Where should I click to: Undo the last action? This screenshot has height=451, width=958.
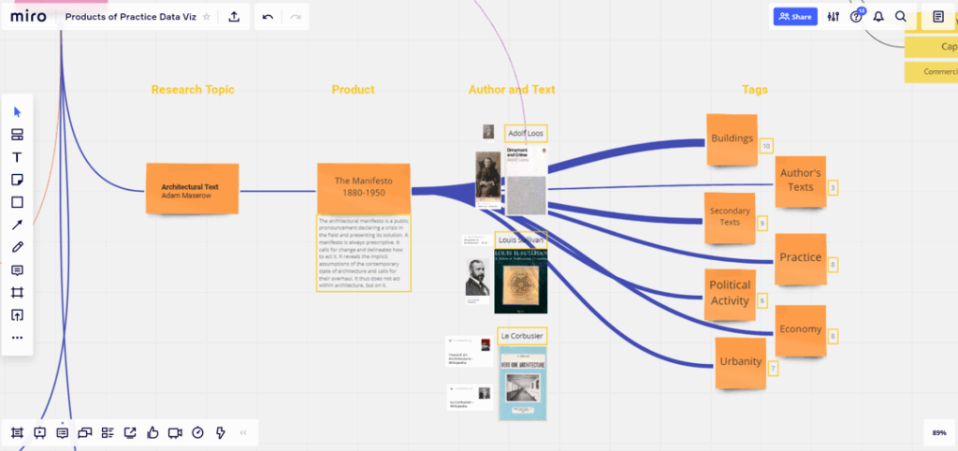pyautogui.click(x=268, y=16)
